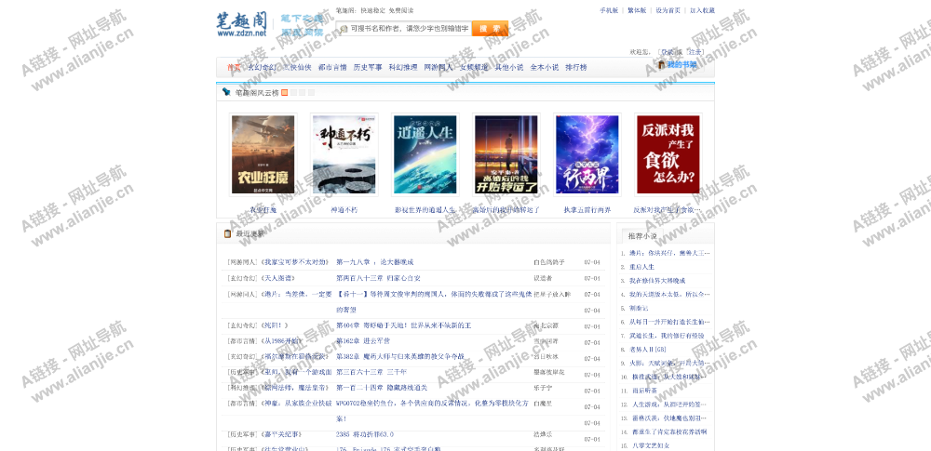Open recommended novel 我在修仙界大器晚成
The image size is (931, 451).
click(657, 281)
